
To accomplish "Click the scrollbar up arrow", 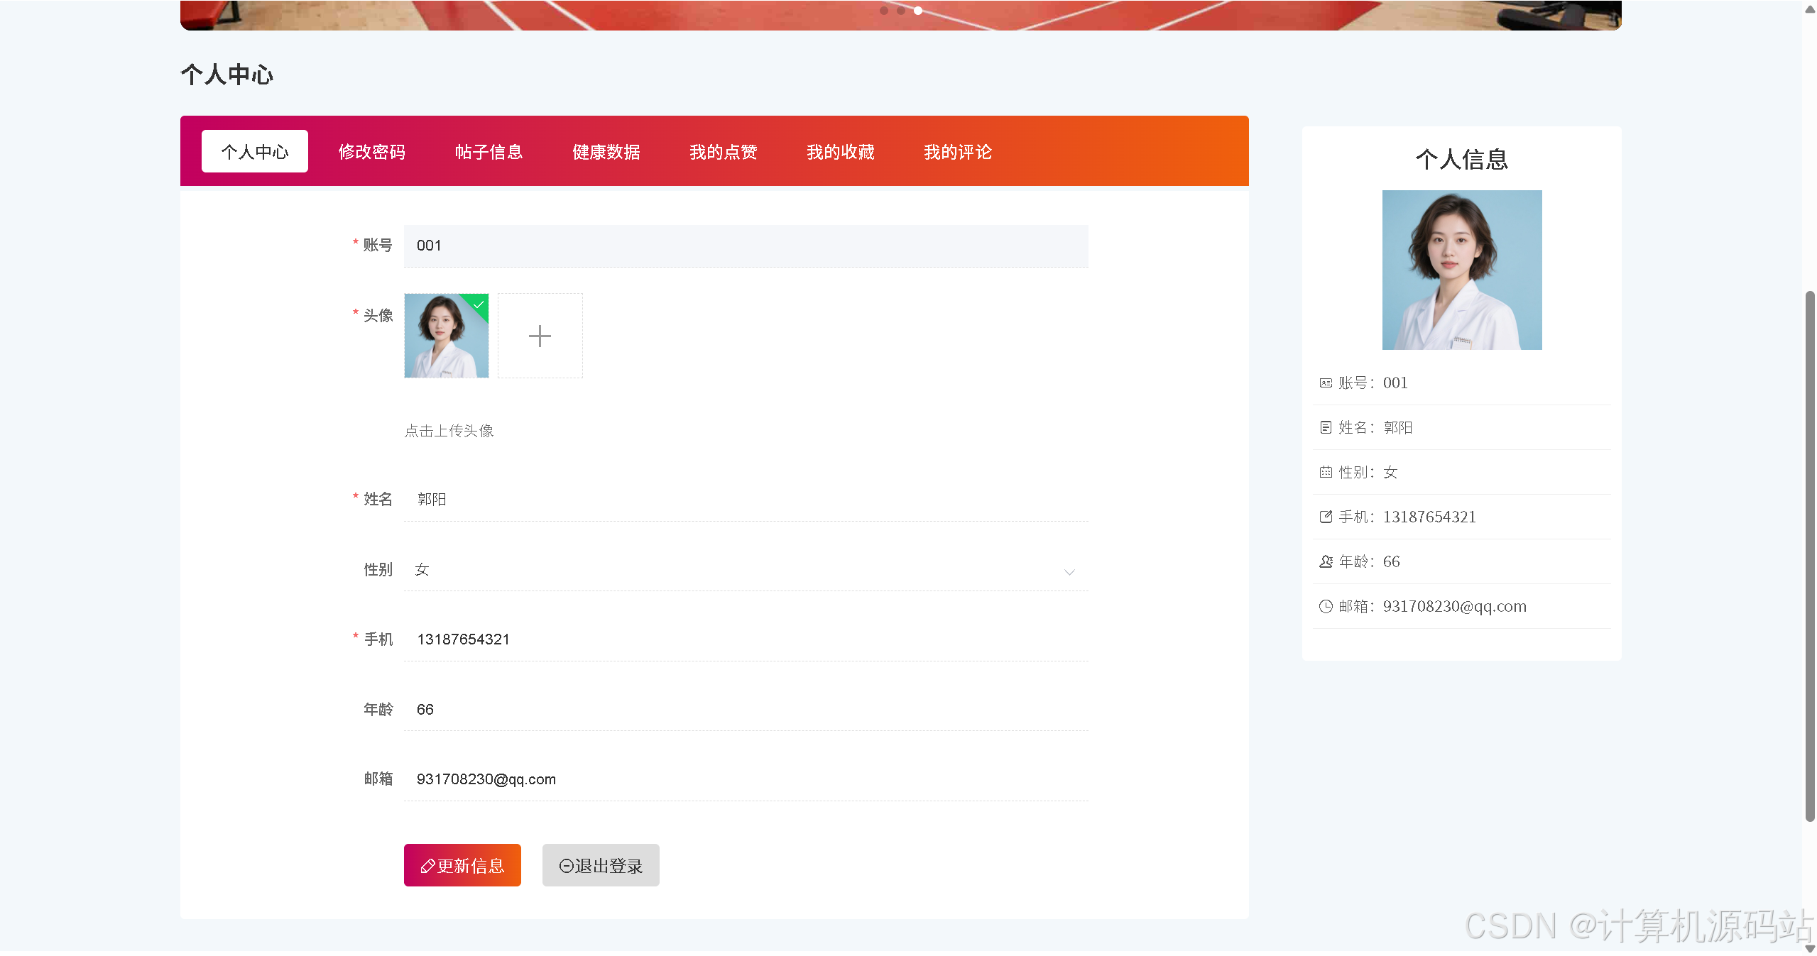I will (x=1809, y=9).
